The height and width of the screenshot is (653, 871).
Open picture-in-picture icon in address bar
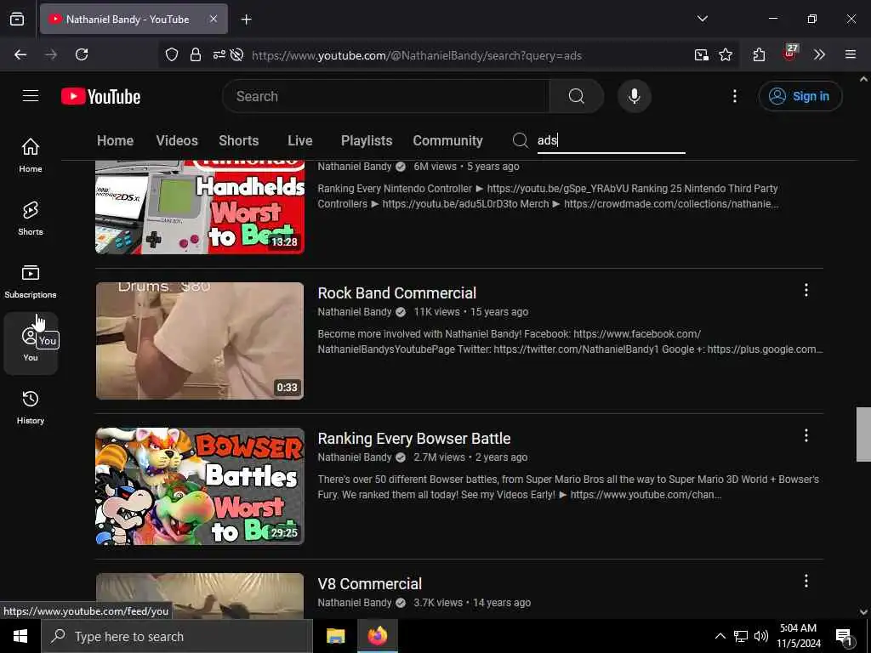[702, 54]
